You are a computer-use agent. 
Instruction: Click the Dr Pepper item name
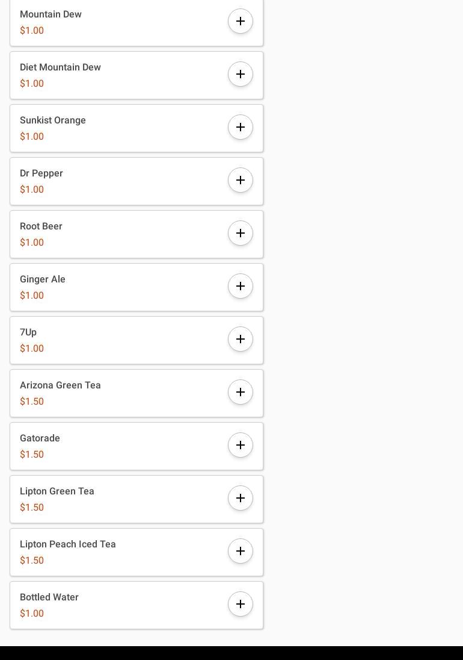pyautogui.click(x=41, y=173)
